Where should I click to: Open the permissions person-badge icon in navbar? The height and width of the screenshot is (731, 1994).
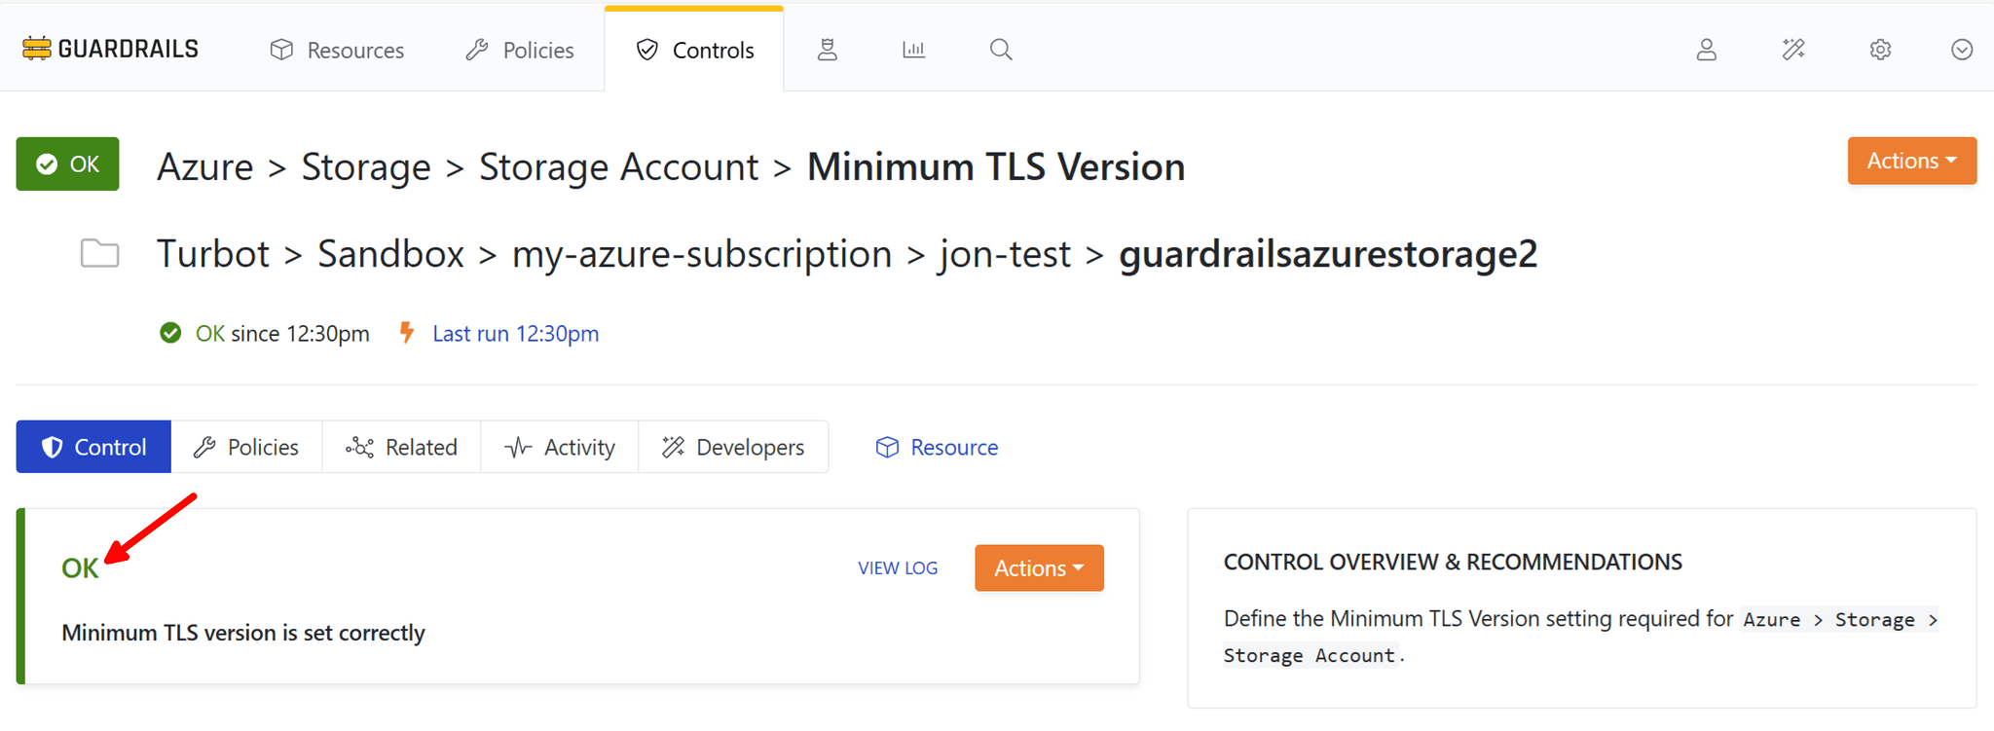[827, 50]
